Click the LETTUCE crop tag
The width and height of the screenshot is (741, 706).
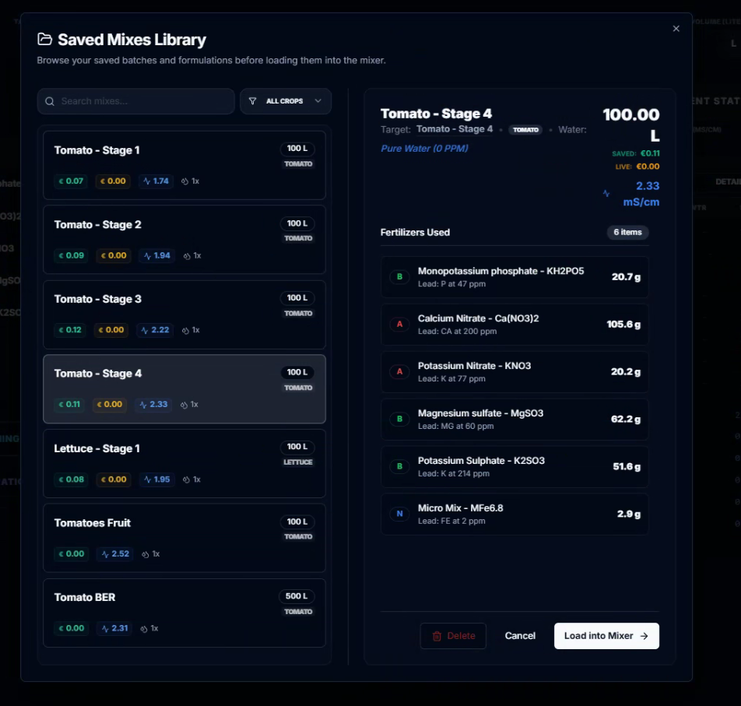point(297,462)
